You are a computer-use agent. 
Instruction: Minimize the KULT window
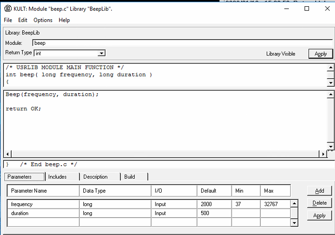pos(286,9)
